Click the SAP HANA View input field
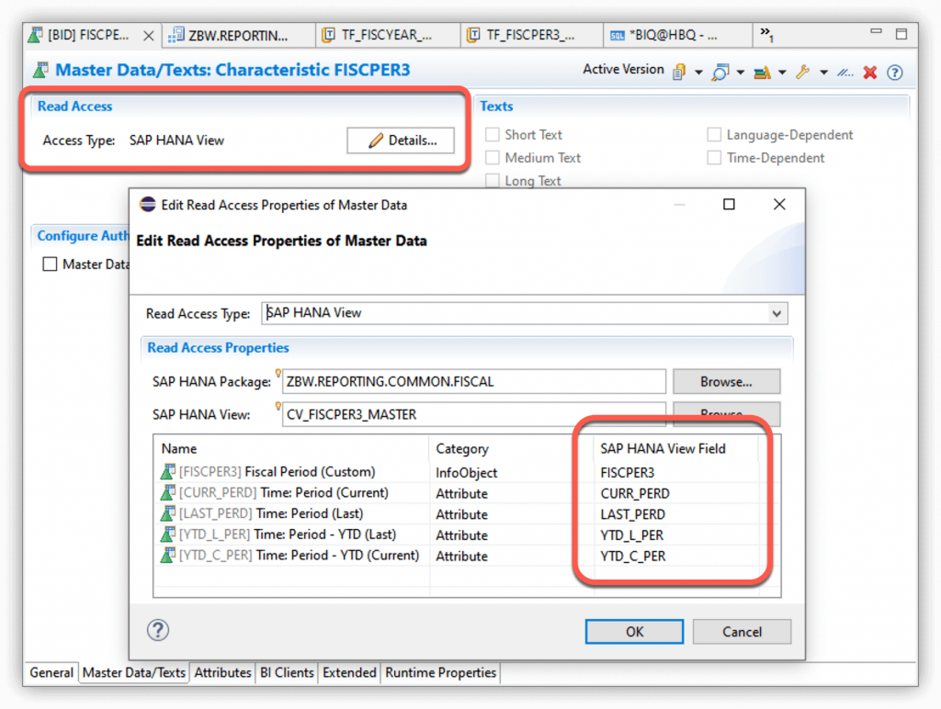 (x=474, y=414)
